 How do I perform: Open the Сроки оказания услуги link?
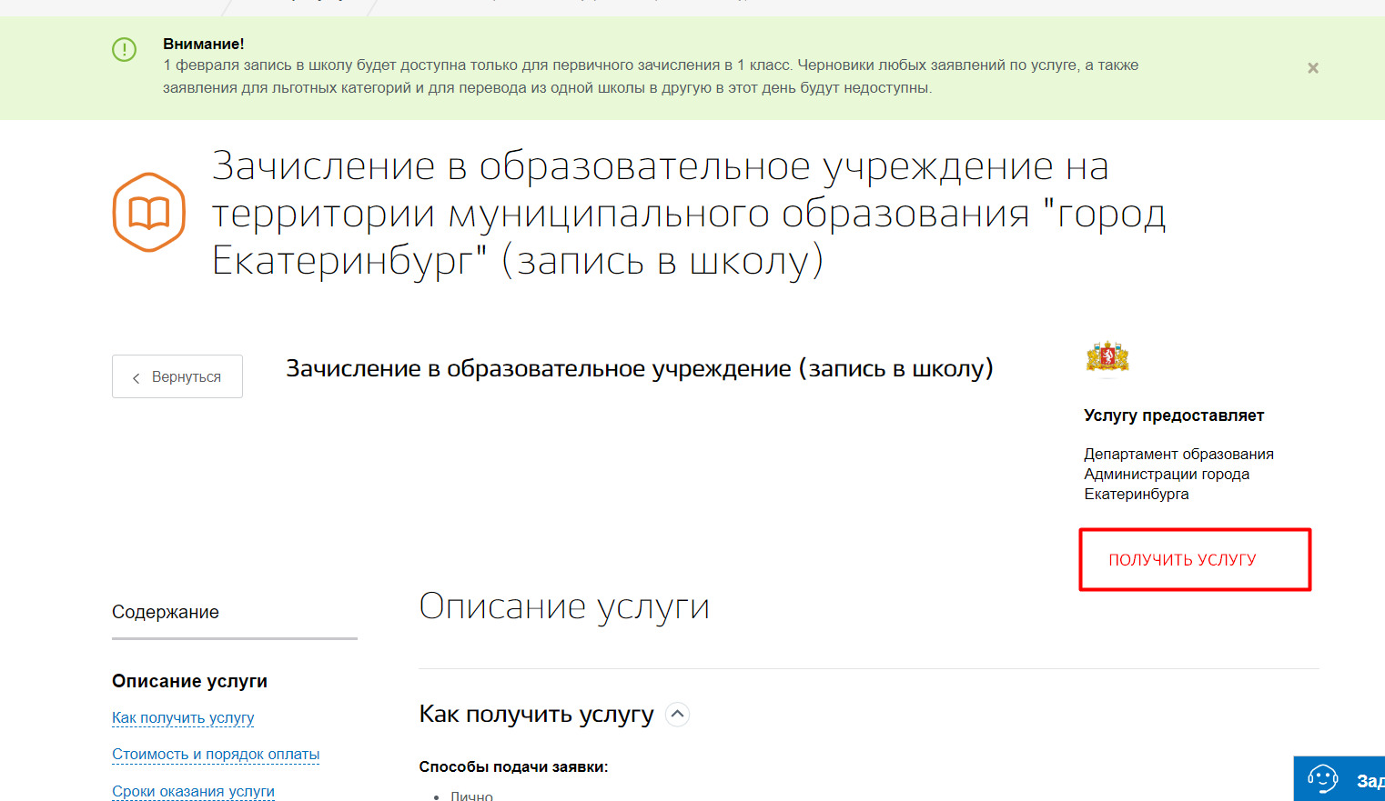(193, 791)
